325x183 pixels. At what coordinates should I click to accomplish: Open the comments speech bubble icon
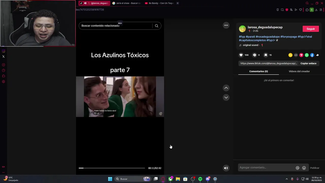254,55
